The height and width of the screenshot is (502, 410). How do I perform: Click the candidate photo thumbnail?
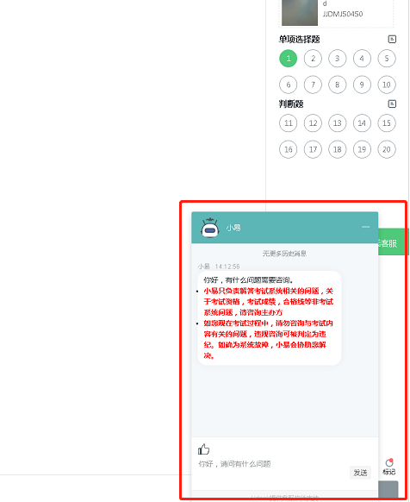click(x=300, y=13)
